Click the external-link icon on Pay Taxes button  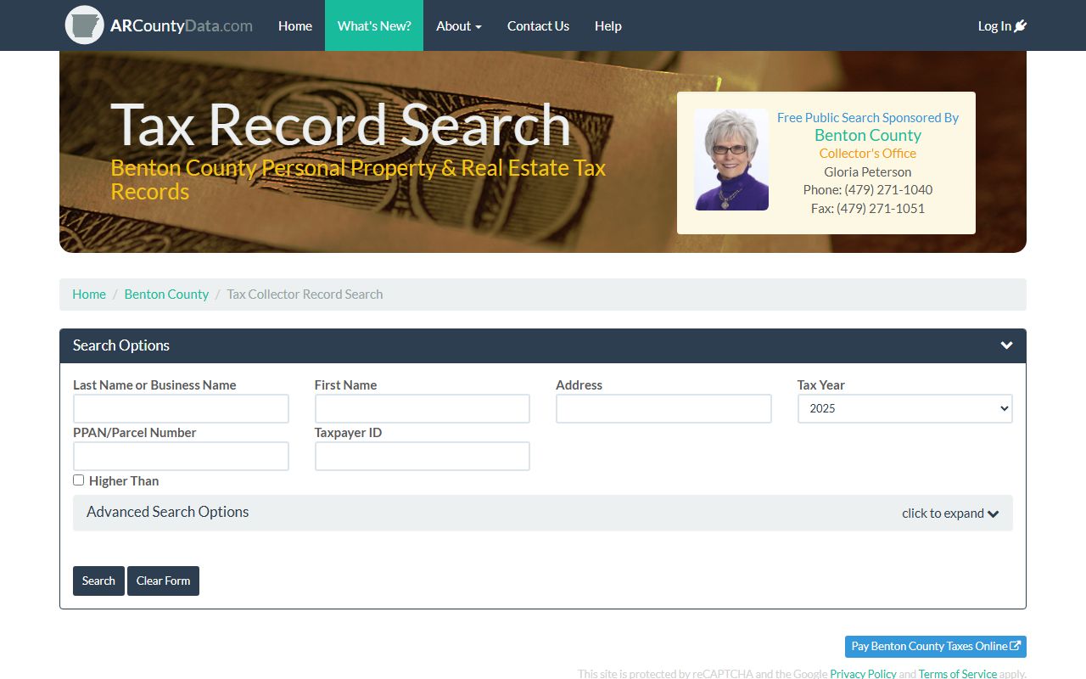pyautogui.click(x=1015, y=646)
